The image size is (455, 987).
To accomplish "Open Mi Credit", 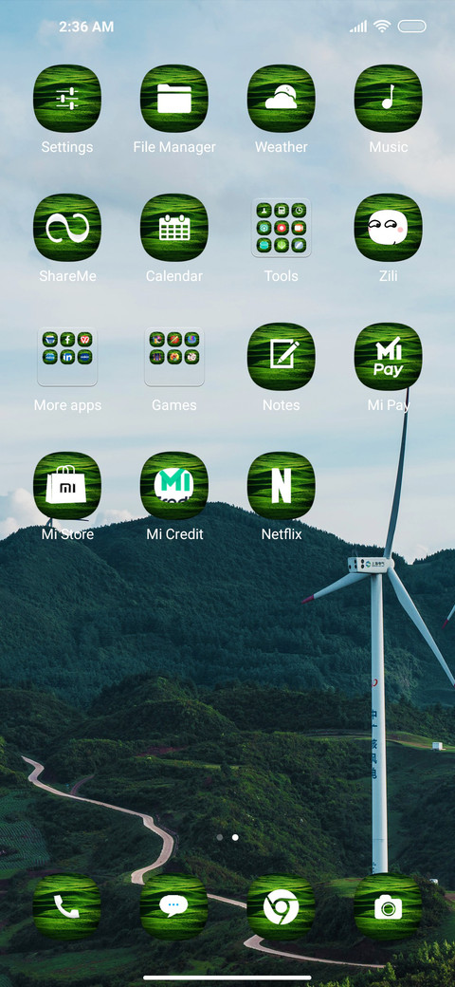I will (x=174, y=485).
